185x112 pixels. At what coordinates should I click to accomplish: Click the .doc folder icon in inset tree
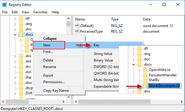point(139,59)
